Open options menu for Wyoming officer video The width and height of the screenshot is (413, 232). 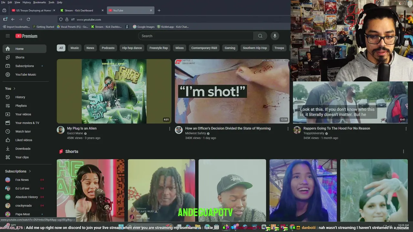coord(288,129)
